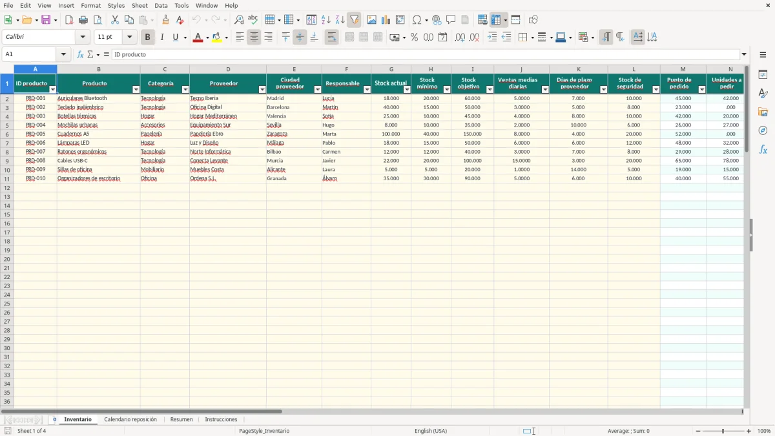775x436 pixels.
Task: Click the yellow background color swatch
Action: [x=217, y=37]
